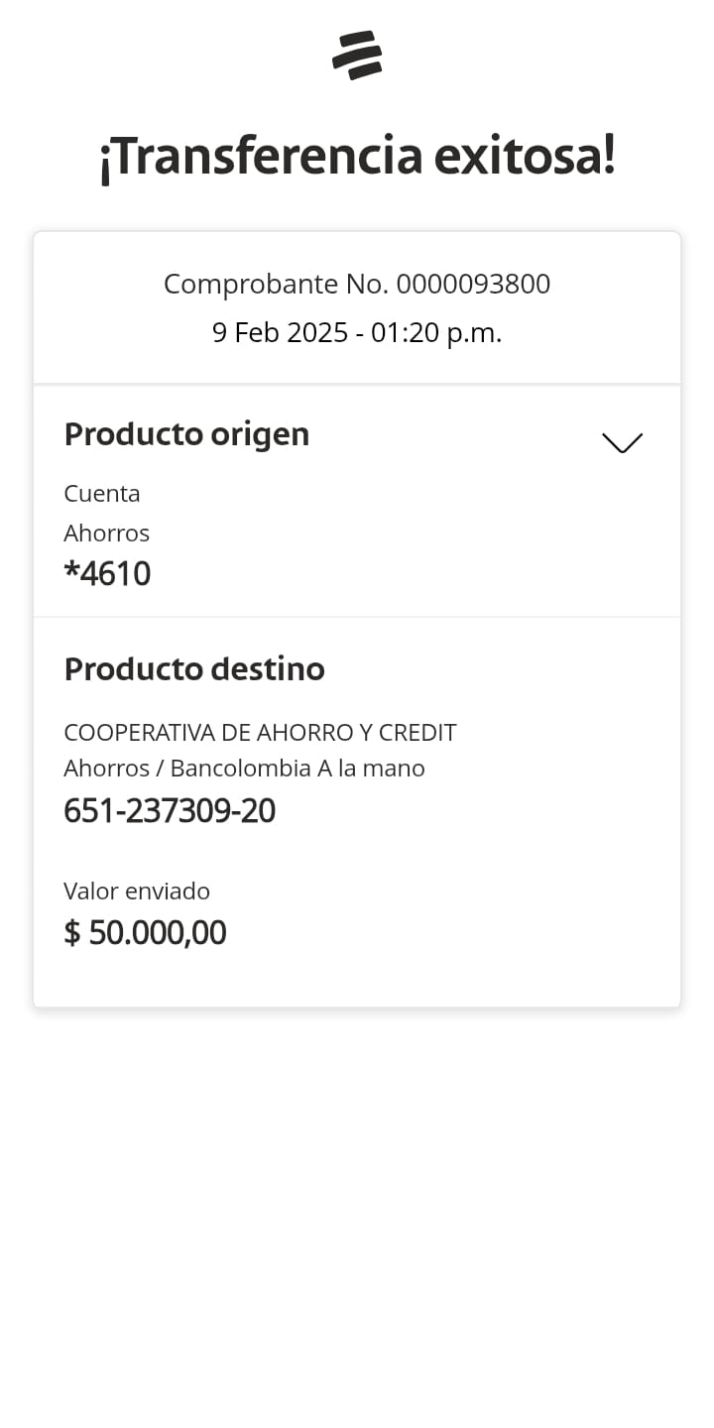
Task: Tap destination account 651-237309-20
Action: click(x=170, y=811)
